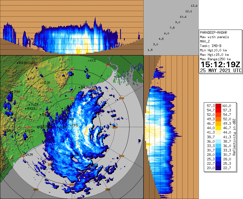This screenshot has width=243, height=199.
Task: Click the Task: IMD-B label
Action: [210, 46]
